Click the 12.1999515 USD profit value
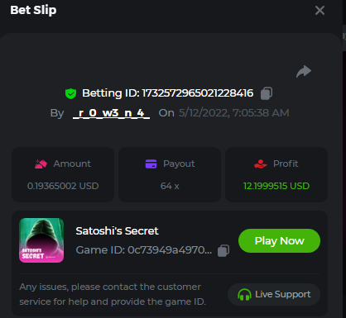Image resolution: width=346 pixels, height=318 pixels. point(276,186)
